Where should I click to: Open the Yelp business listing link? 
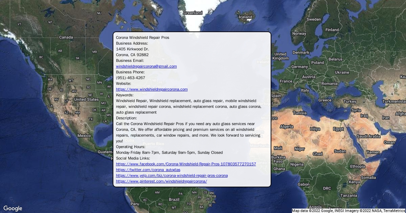point(172,175)
